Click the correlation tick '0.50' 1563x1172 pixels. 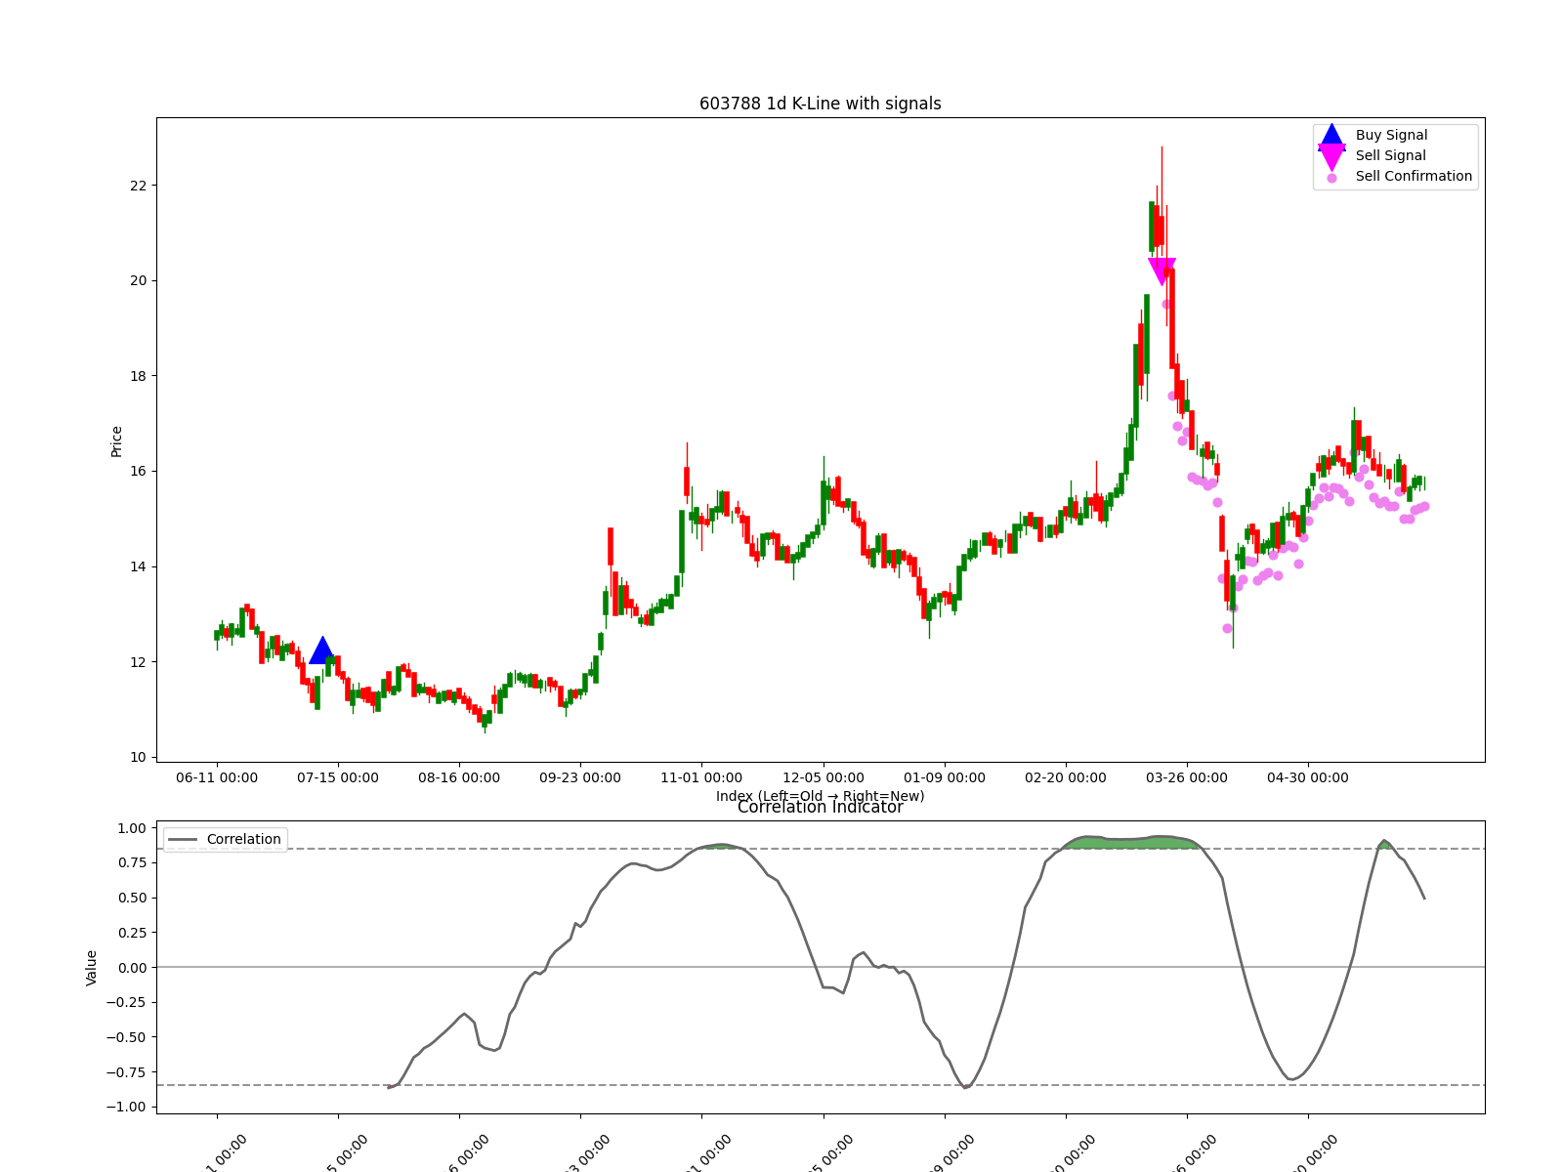[x=132, y=899]
